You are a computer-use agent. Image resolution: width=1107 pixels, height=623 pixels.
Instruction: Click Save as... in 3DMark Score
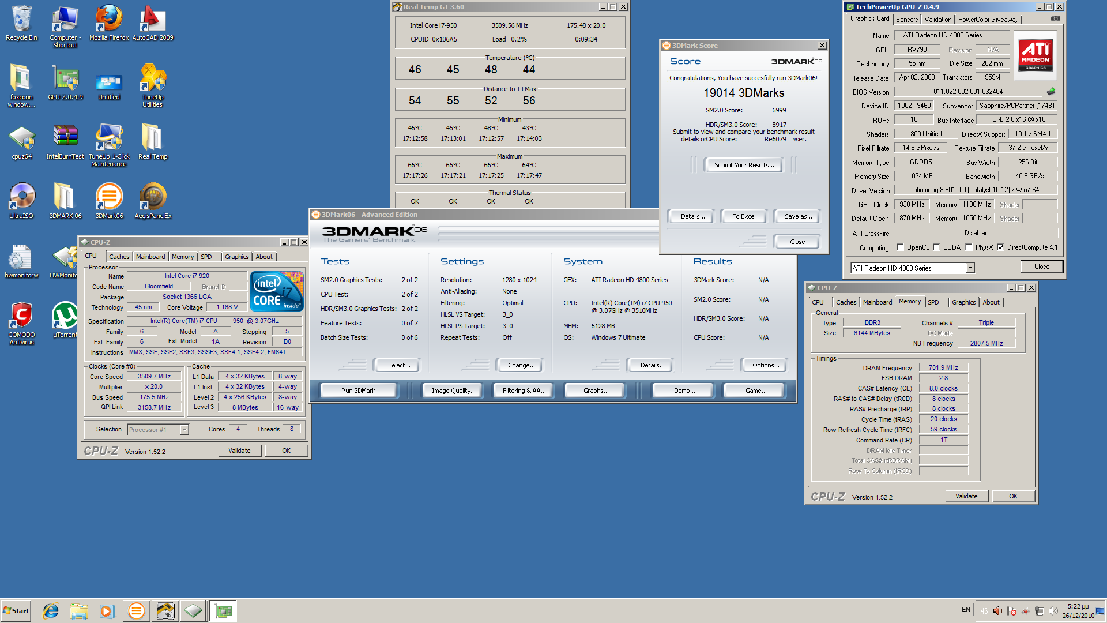pyautogui.click(x=798, y=216)
